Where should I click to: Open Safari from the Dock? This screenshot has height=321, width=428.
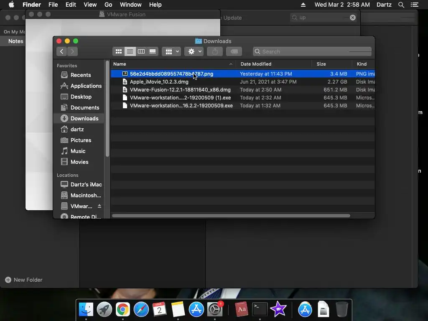[141, 309]
